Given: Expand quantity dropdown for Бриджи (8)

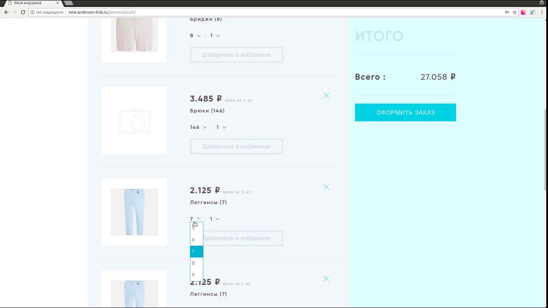Looking at the screenshot, I should pos(215,36).
